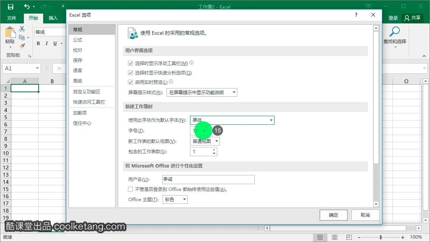Select 快速访问工具栏 category
430x242 pixels.
point(92,102)
